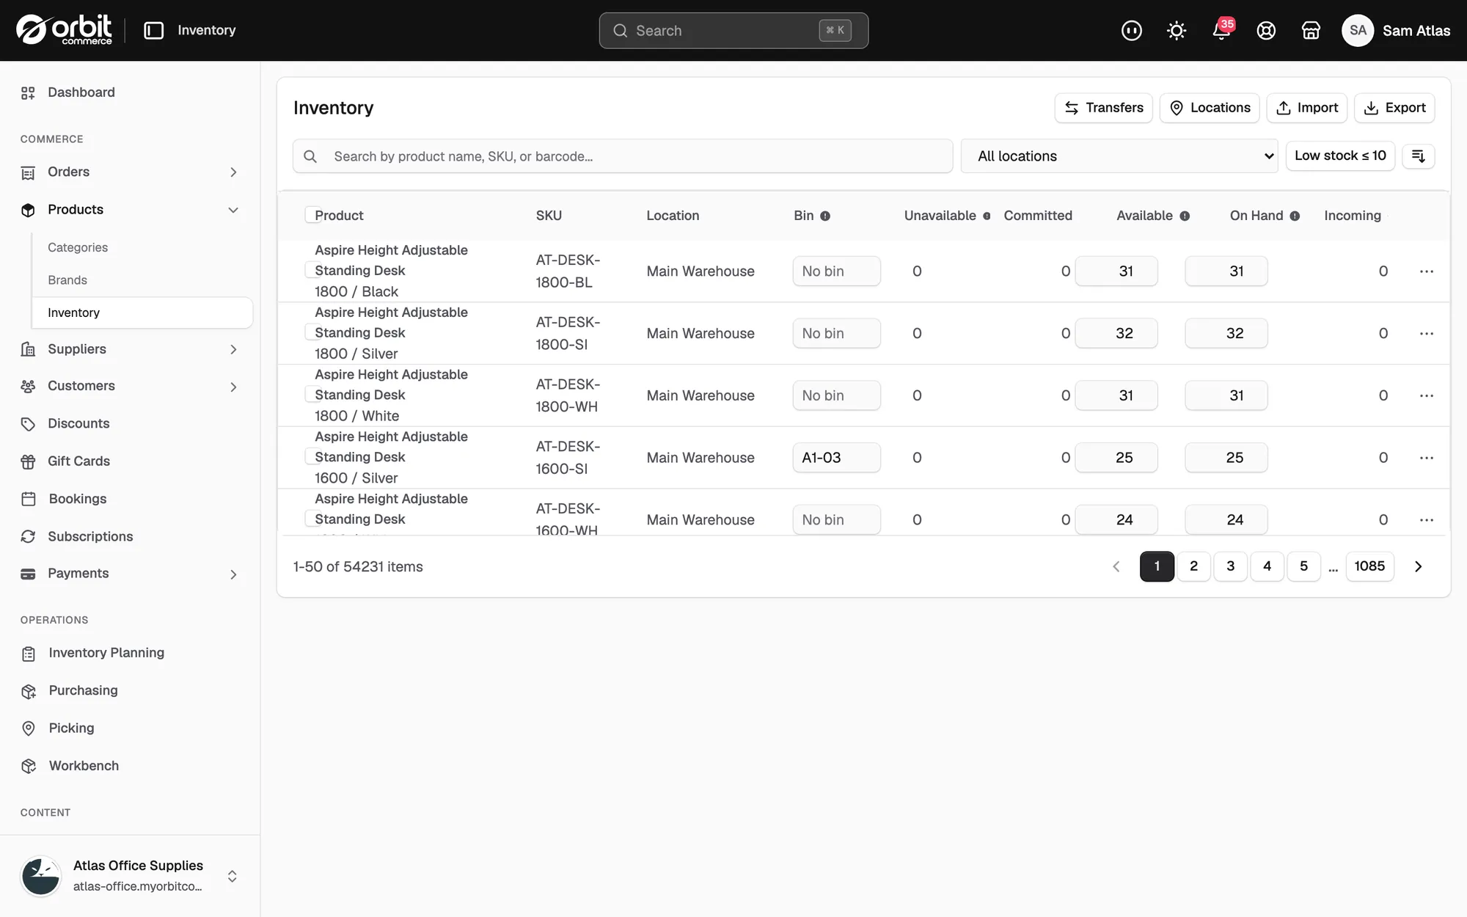Click the Locations button
Screen dimensions: 1467x917
tap(1210, 108)
